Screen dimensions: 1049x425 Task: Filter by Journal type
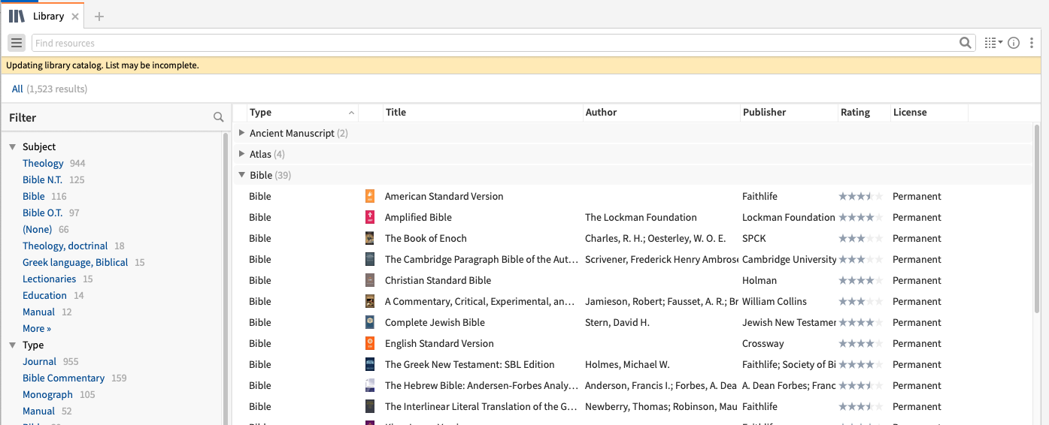tap(39, 361)
